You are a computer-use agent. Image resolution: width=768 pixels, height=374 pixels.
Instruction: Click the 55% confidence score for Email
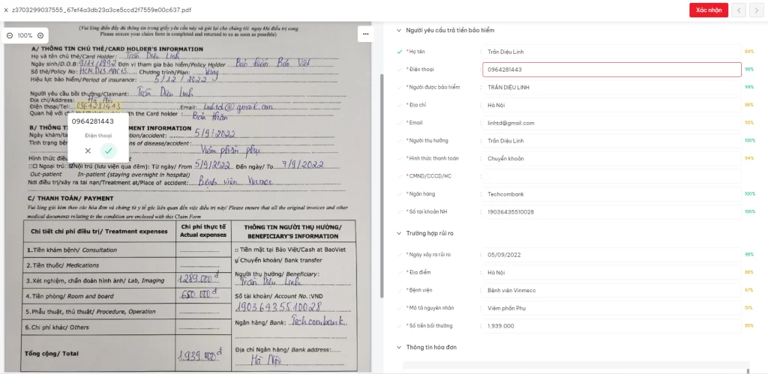click(x=749, y=123)
